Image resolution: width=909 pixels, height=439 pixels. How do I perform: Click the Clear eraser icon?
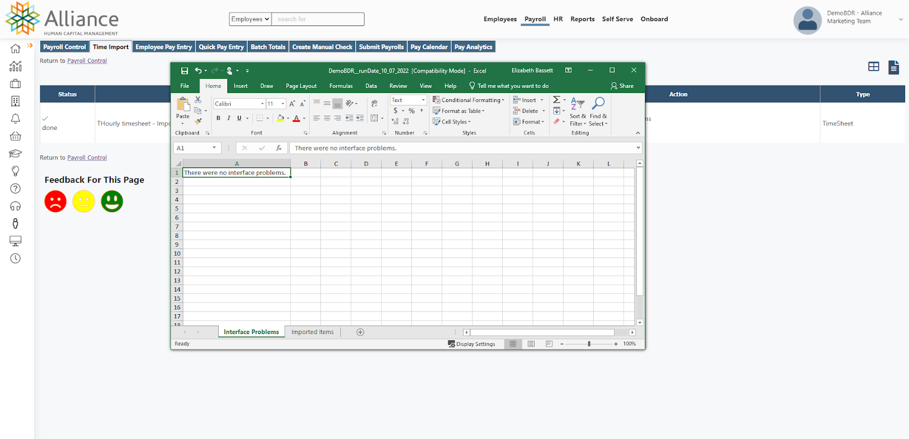557,121
